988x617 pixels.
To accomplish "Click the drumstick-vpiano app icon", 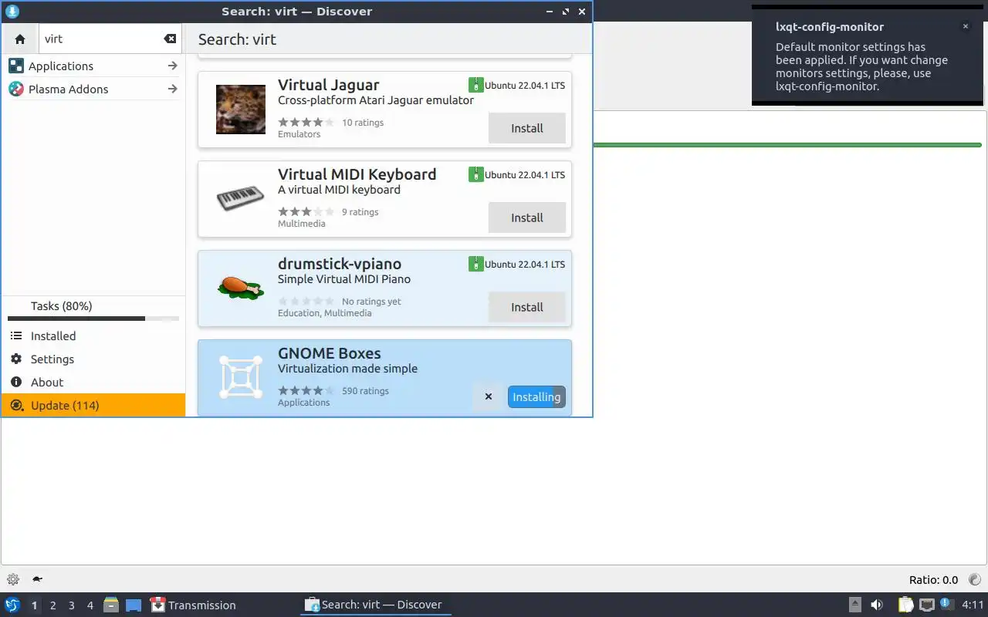I will (241, 288).
